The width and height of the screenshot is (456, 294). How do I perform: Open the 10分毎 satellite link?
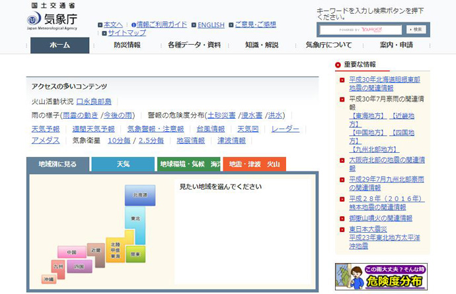pos(119,140)
